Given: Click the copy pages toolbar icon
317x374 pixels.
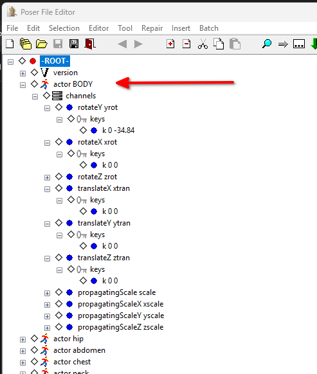Looking at the screenshot, I should tap(219, 44).
